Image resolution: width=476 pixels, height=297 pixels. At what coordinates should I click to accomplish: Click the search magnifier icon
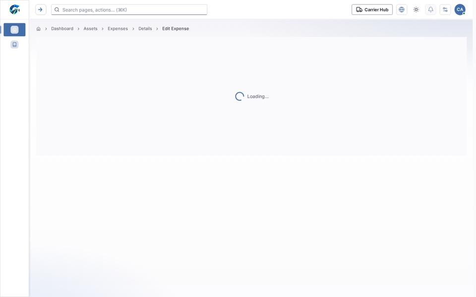click(x=57, y=10)
